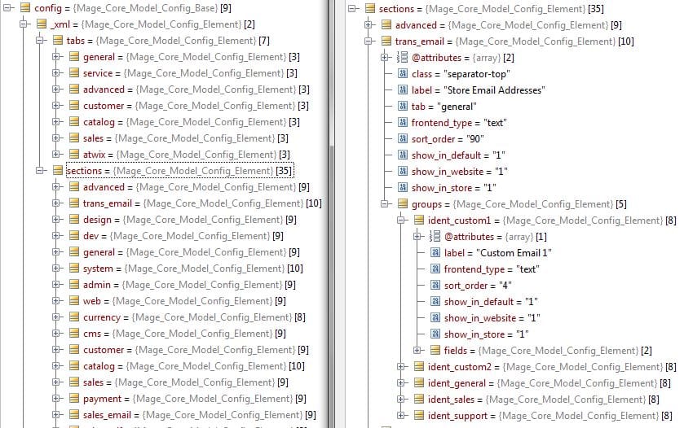684x428 pixels.
Task: Collapse sections node in right panel
Action: (x=352, y=8)
